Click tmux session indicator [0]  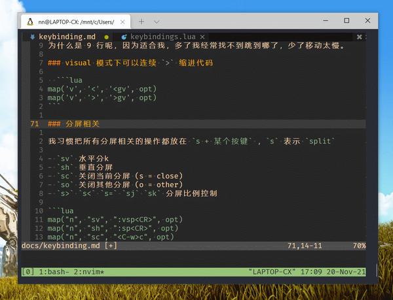(28, 272)
